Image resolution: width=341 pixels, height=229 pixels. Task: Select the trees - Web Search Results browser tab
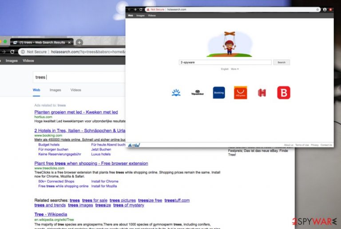[42, 42]
